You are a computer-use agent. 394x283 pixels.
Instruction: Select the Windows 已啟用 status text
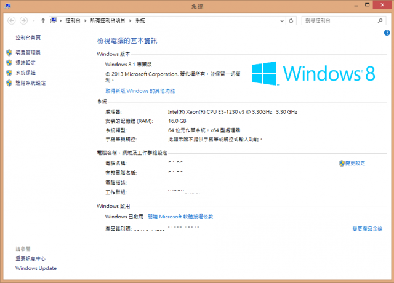pyautogui.click(x=124, y=217)
